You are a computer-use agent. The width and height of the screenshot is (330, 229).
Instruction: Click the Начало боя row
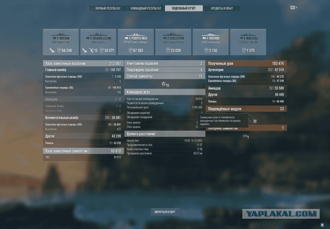pos(165,140)
